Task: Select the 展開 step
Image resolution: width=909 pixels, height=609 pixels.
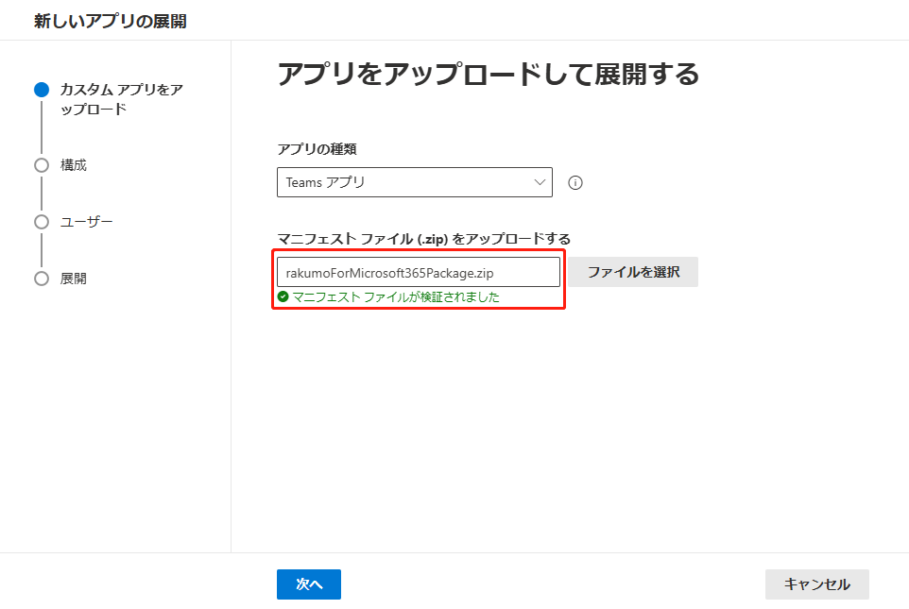Action: (60, 279)
